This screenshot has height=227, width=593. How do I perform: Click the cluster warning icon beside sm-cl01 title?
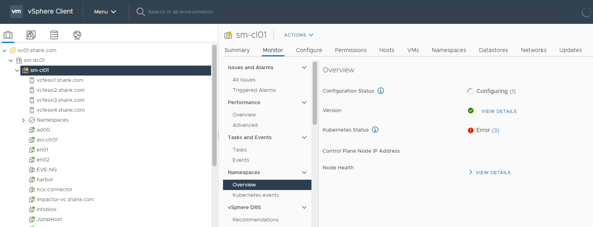click(x=228, y=35)
